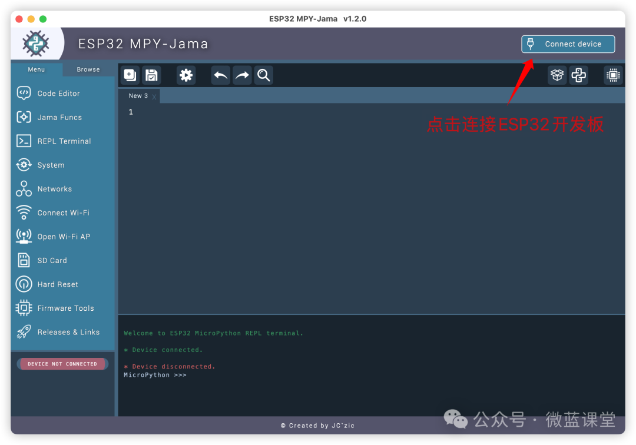Image resolution: width=636 pixels, height=445 pixels.
Task: Click the Networks nodes icon
Action: pos(24,188)
